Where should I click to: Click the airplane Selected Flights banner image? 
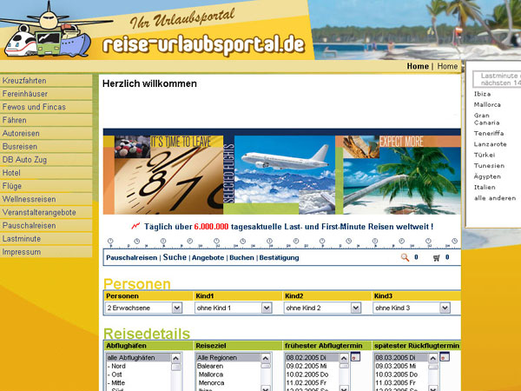pyautogui.click(x=278, y=169)
